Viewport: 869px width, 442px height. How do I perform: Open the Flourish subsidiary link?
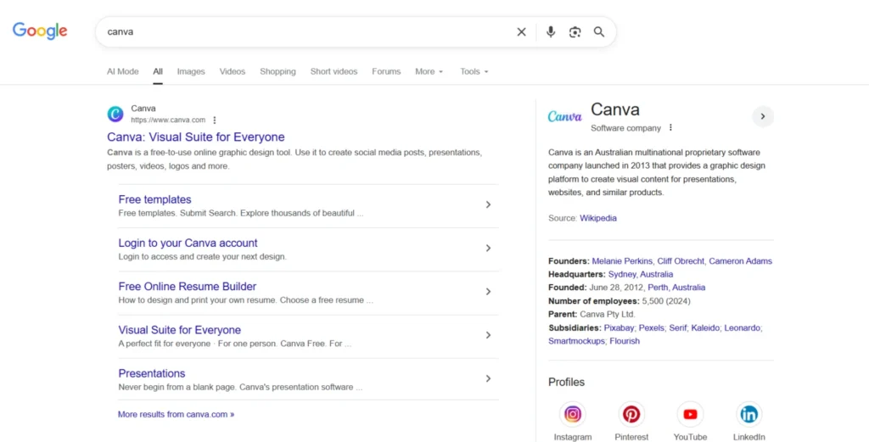625,341
